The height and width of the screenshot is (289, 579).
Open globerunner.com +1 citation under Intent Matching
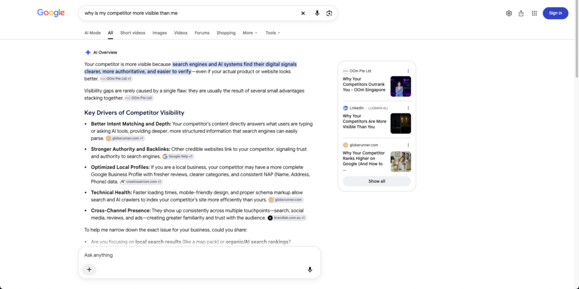(125, 138)
